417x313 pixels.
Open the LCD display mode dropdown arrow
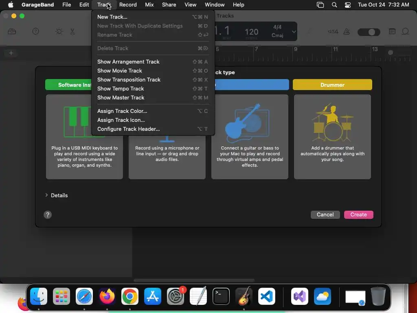tap(294, 32)
